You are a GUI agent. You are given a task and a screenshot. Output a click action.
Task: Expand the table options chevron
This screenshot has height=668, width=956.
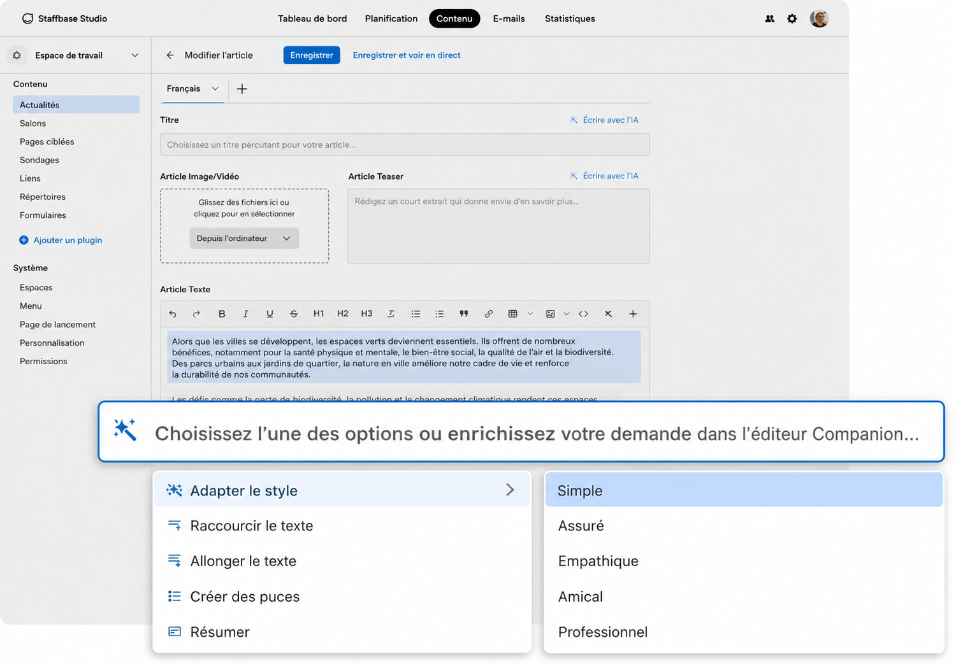pos(530,314)
